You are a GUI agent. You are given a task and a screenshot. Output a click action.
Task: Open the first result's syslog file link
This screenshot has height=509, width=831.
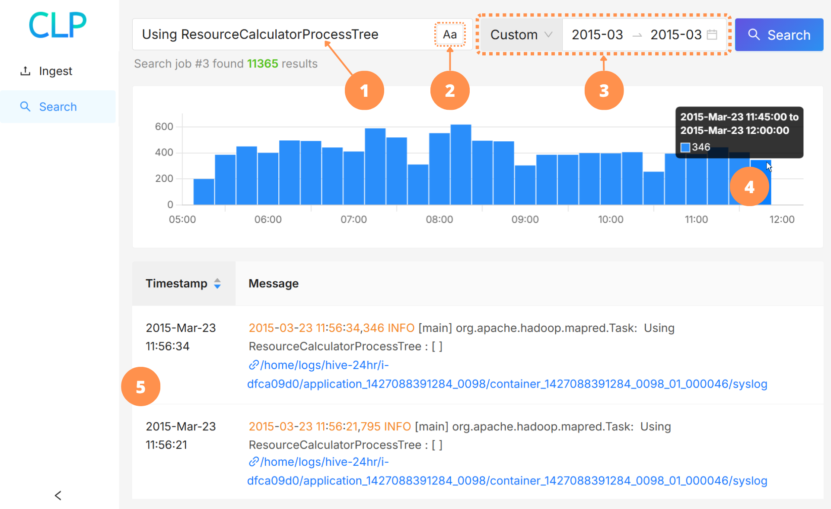pos(507,384)
